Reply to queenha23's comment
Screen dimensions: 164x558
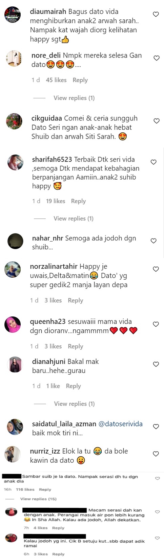76,346
